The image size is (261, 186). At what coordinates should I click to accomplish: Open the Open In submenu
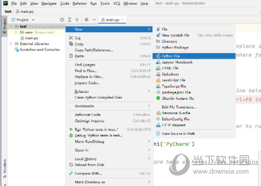(x=109, y=150)
